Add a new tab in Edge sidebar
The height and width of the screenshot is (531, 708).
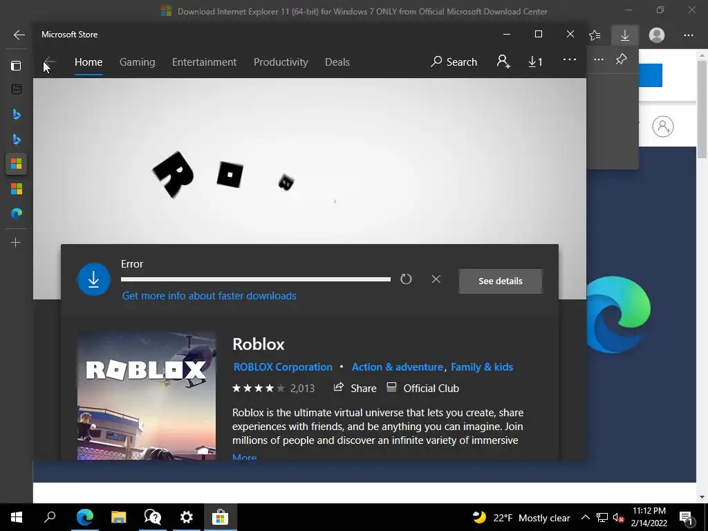coord(16,243)
